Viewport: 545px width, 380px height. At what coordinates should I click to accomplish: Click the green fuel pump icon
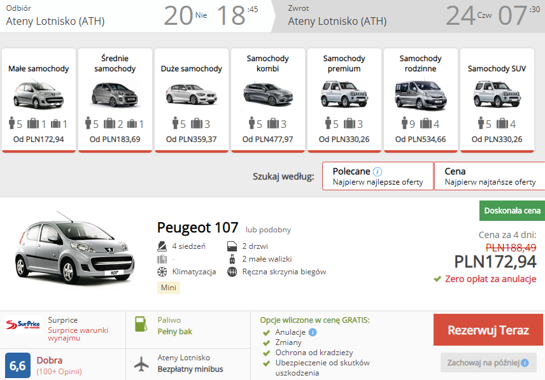click(x=141, y=325)
